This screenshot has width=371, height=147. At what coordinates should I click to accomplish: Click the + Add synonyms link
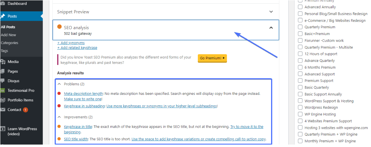[71, 43]
